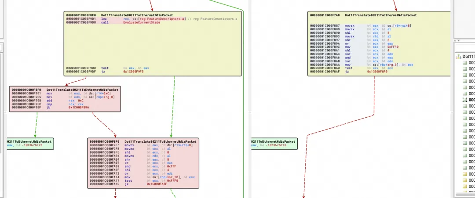Select movzx r9d, al at 1C000F893

pos(350,36)
